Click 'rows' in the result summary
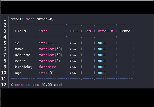 tap(19, 85)
